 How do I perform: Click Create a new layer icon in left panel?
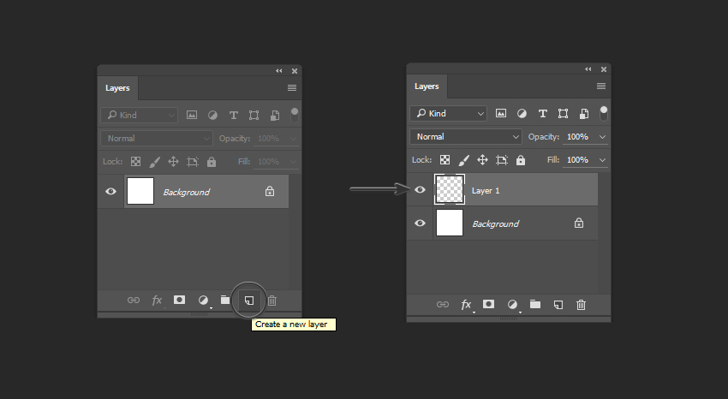[x=249, y=301]
